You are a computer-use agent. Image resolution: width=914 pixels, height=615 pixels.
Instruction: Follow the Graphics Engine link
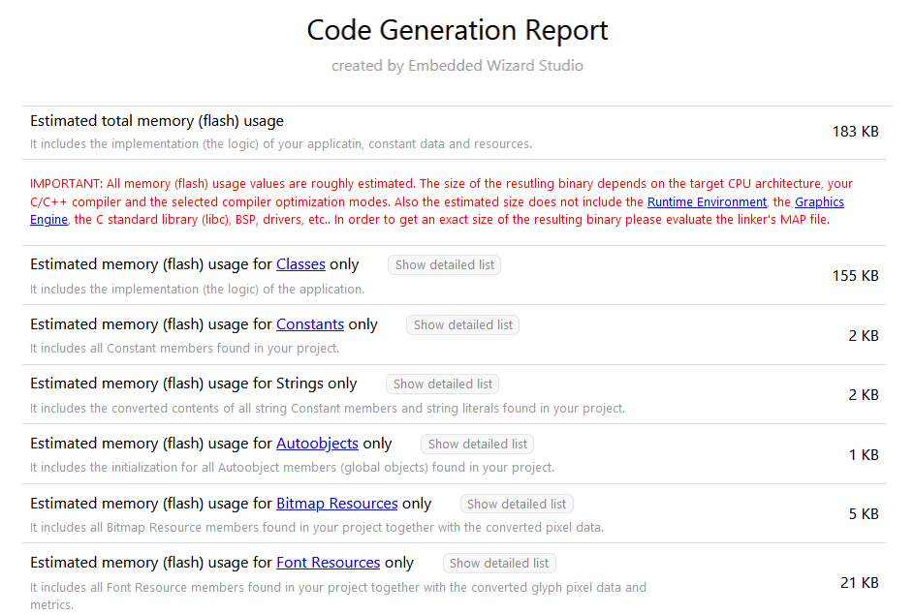click(x=819, y=201)
